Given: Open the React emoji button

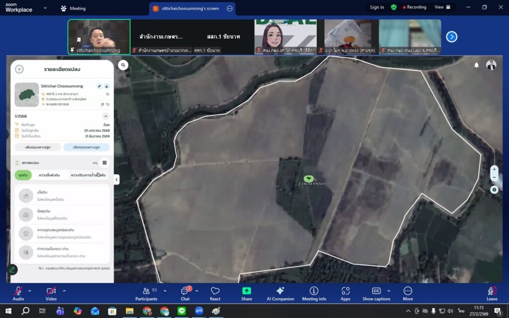Looking at the screenshot, I should click(215, 294).
